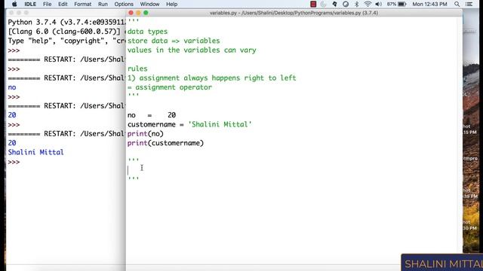
Task: Open the Wi-Fi status menu
Action: 368,4
